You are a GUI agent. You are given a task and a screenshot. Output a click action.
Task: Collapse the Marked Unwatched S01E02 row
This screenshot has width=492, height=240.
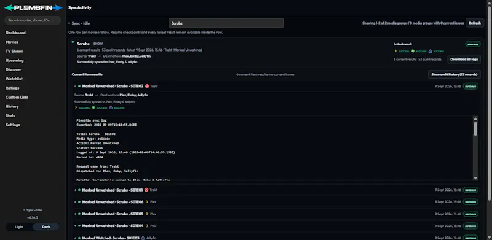pyautogui.click(x=75, y=86)
